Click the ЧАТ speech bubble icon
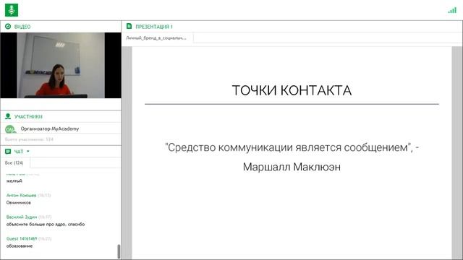The height and width of the screenshot is (260, 463). (x=8, y=152)
